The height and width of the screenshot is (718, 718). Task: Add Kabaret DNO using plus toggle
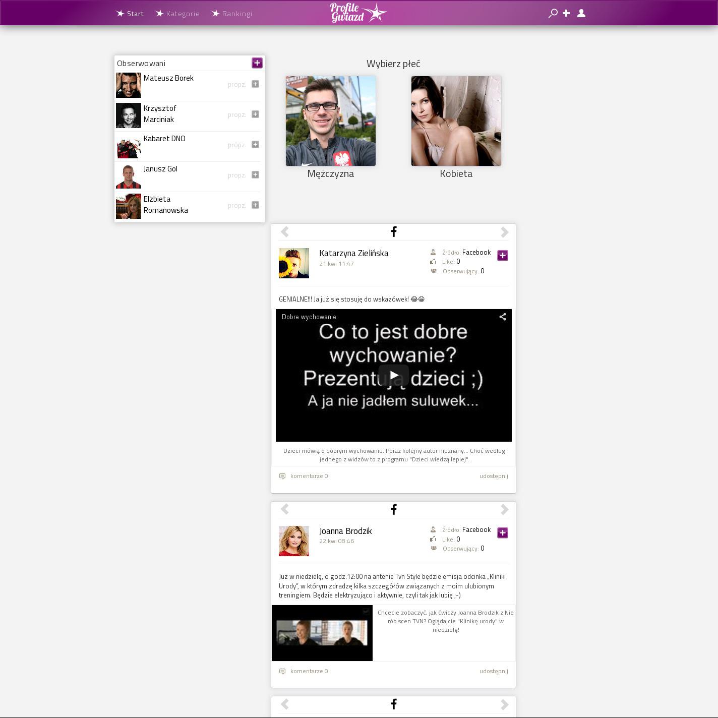[x=255, y=145]
